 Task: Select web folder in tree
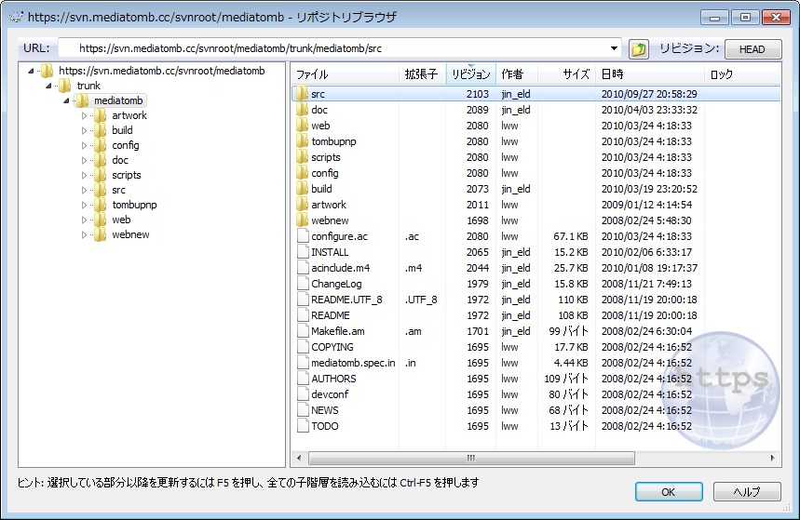tap(121, 220)
